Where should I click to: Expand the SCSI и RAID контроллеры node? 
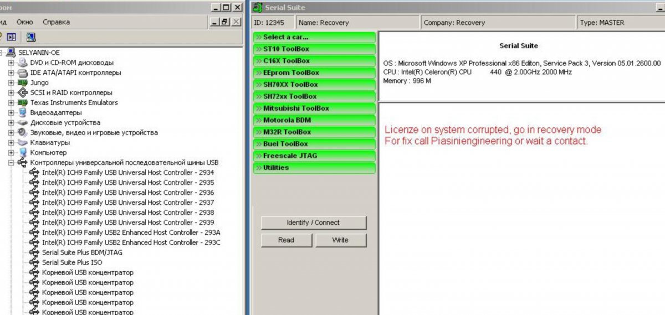click(11, 92)
